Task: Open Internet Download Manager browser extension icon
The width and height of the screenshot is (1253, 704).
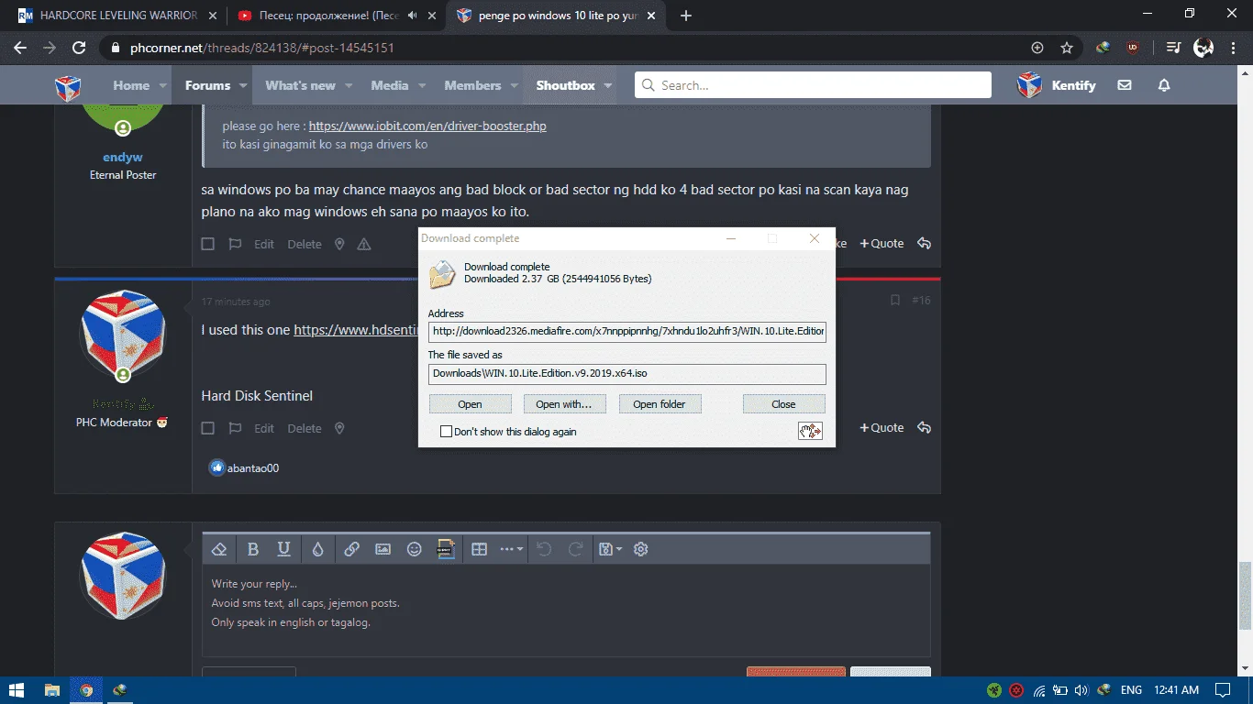Action: (1104, 48)
